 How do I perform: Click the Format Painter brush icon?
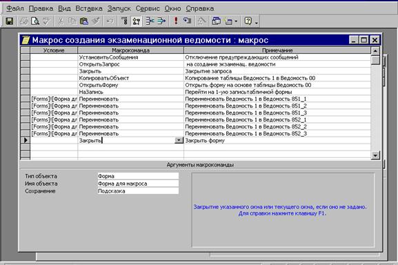coord(96,21)
